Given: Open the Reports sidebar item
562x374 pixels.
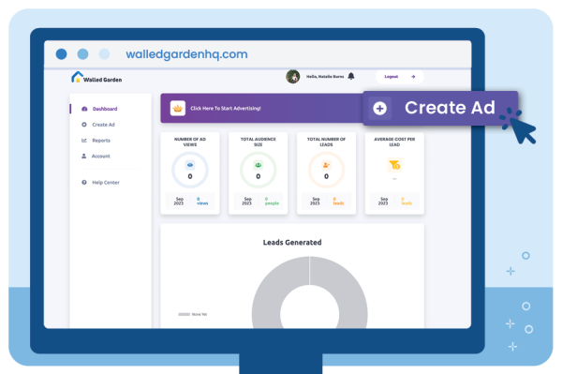Looking at the screenshot, I should point(101,141).
